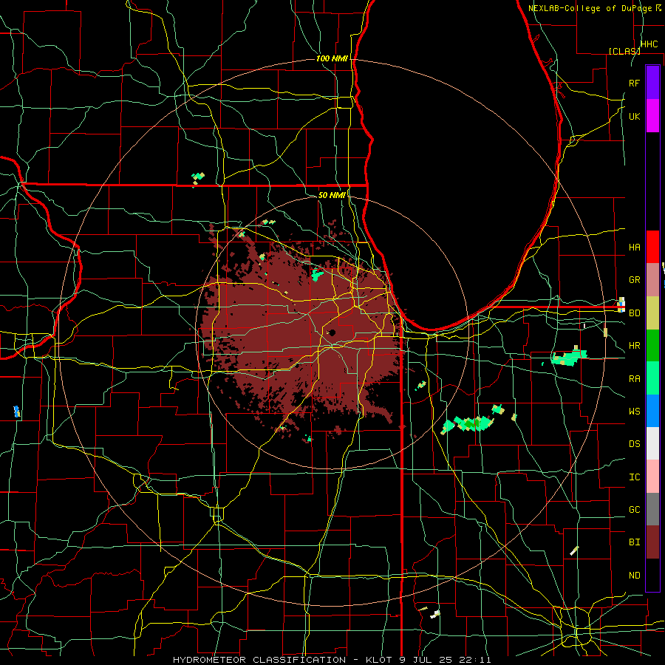Click the BI dark red legend swatch
This screenshot has width=665, height=665.
[x=652, y=542]
